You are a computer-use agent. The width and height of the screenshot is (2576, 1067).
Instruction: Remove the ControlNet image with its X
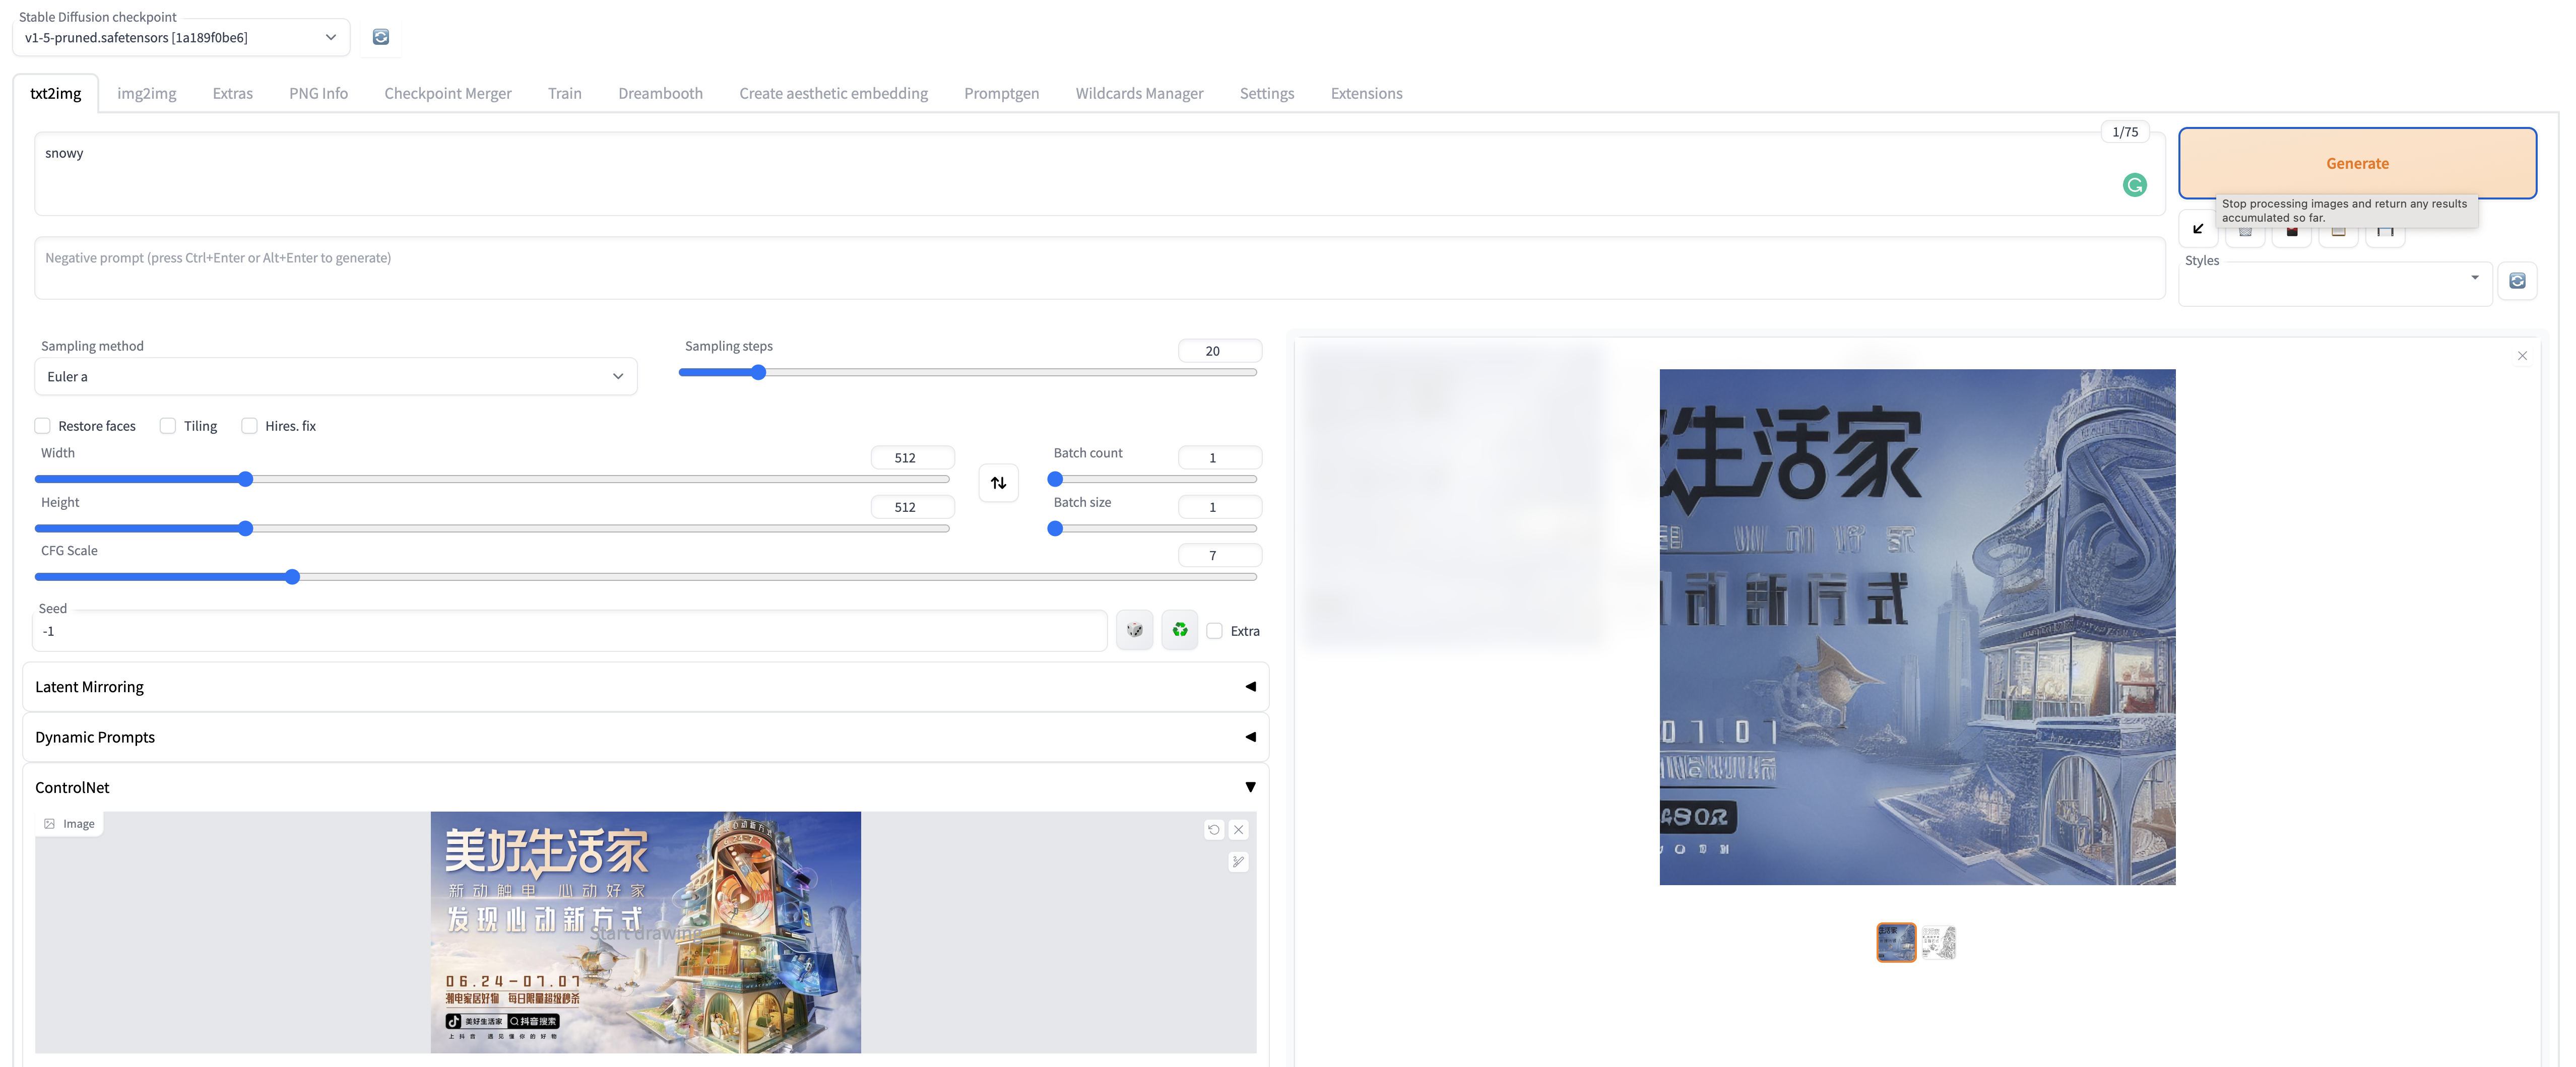tap(1238, 829)
